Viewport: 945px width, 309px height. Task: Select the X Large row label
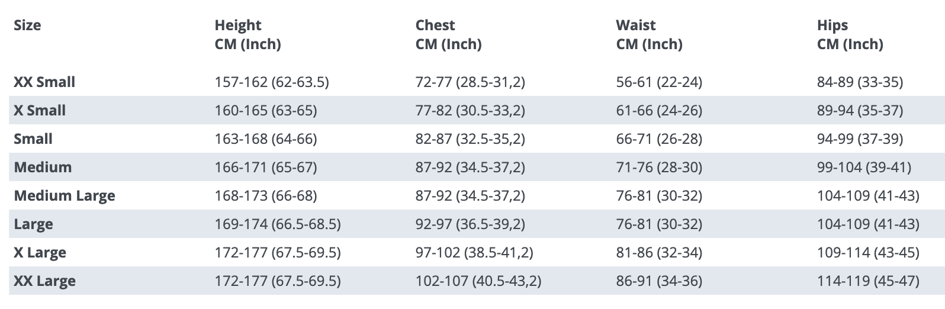coord(40,252)
